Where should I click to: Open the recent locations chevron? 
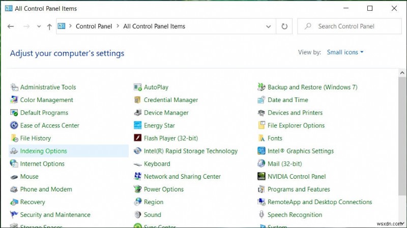(39, 26)
